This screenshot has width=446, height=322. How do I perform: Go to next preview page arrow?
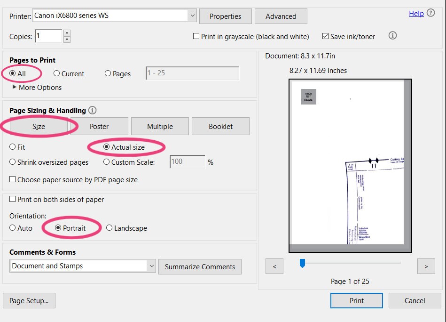pyautogui.click(x=426, y=266)
